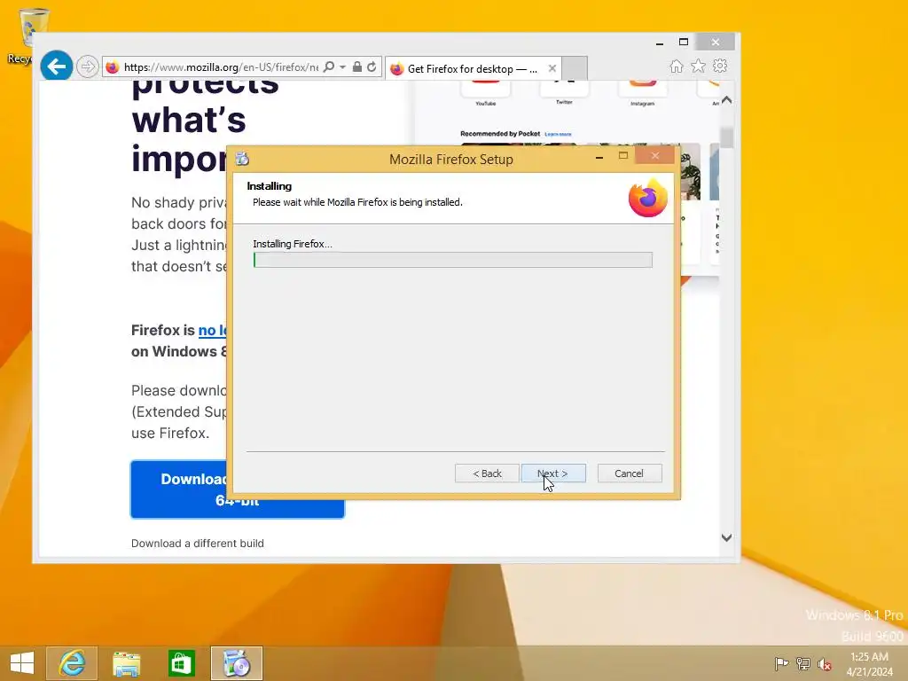This screenshot has width=908, height=681.
Task: Minimize the Internet Explorer window
Action: 660,43
